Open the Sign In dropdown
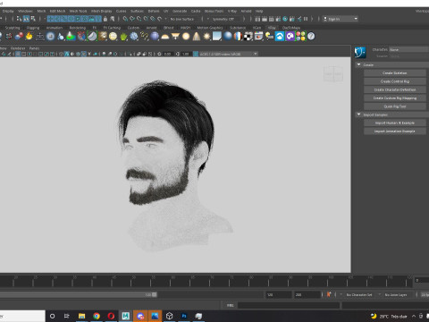The image size is (429, 322). (341, 19)
